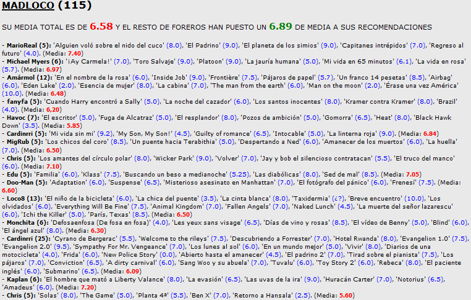The image size is (471, 300).
Task: Click the film title 'Toro Salvaje'
Action: [154, 62]
